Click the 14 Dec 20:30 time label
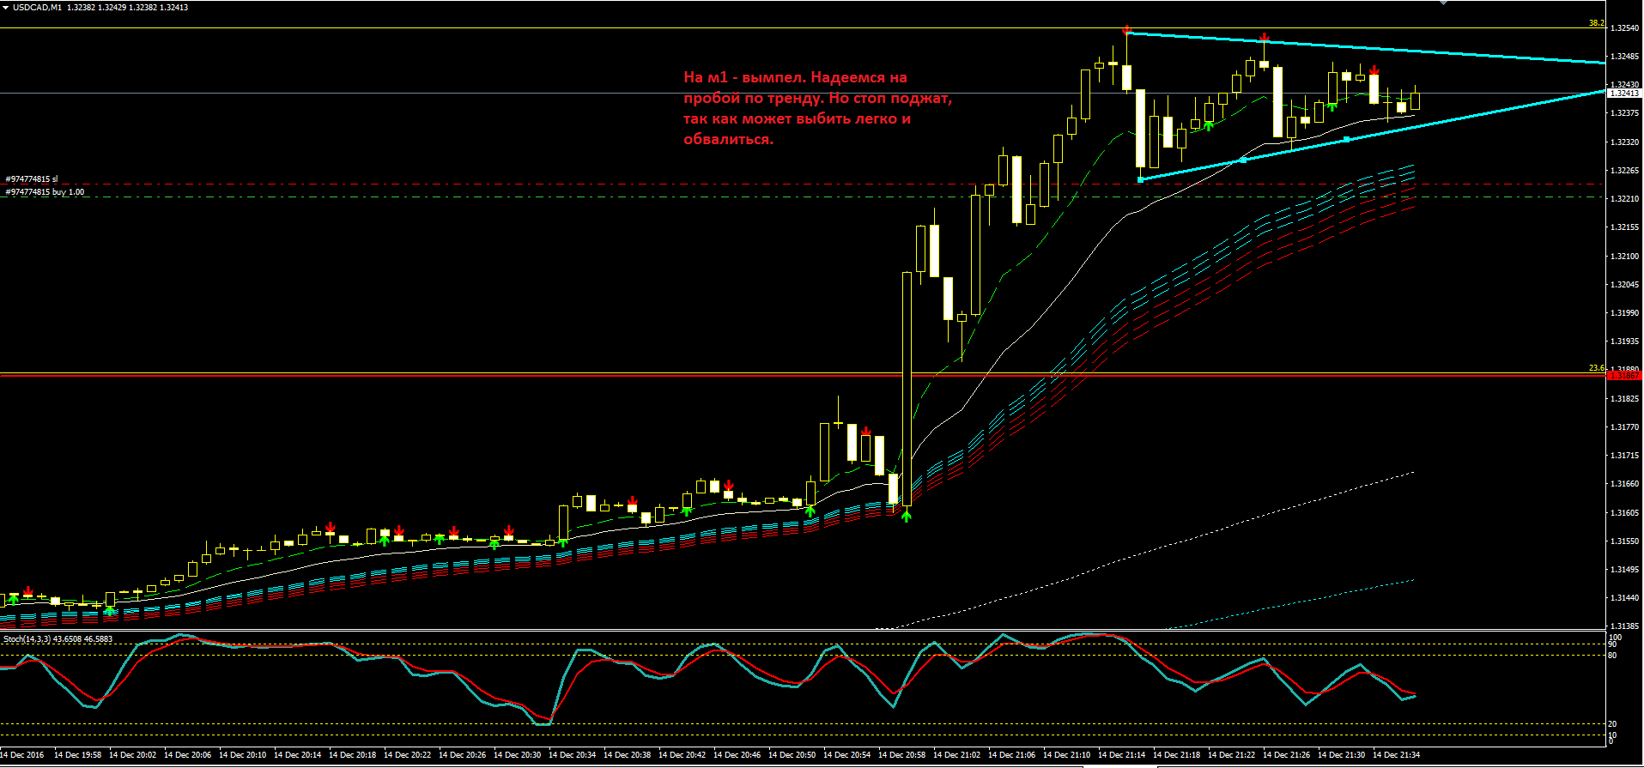 (x=517, y=755)
